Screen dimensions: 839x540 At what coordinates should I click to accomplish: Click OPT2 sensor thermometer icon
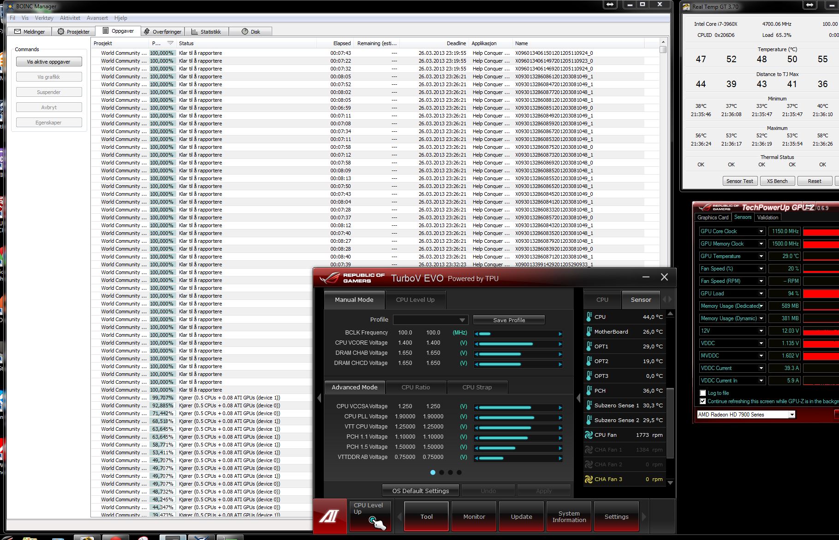pyautogui.click(x=589, y=361)
